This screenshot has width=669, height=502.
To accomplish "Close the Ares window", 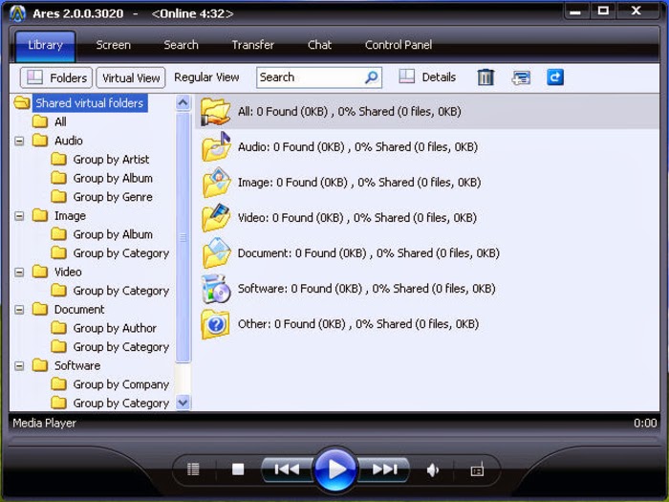I will pos(637,11).
